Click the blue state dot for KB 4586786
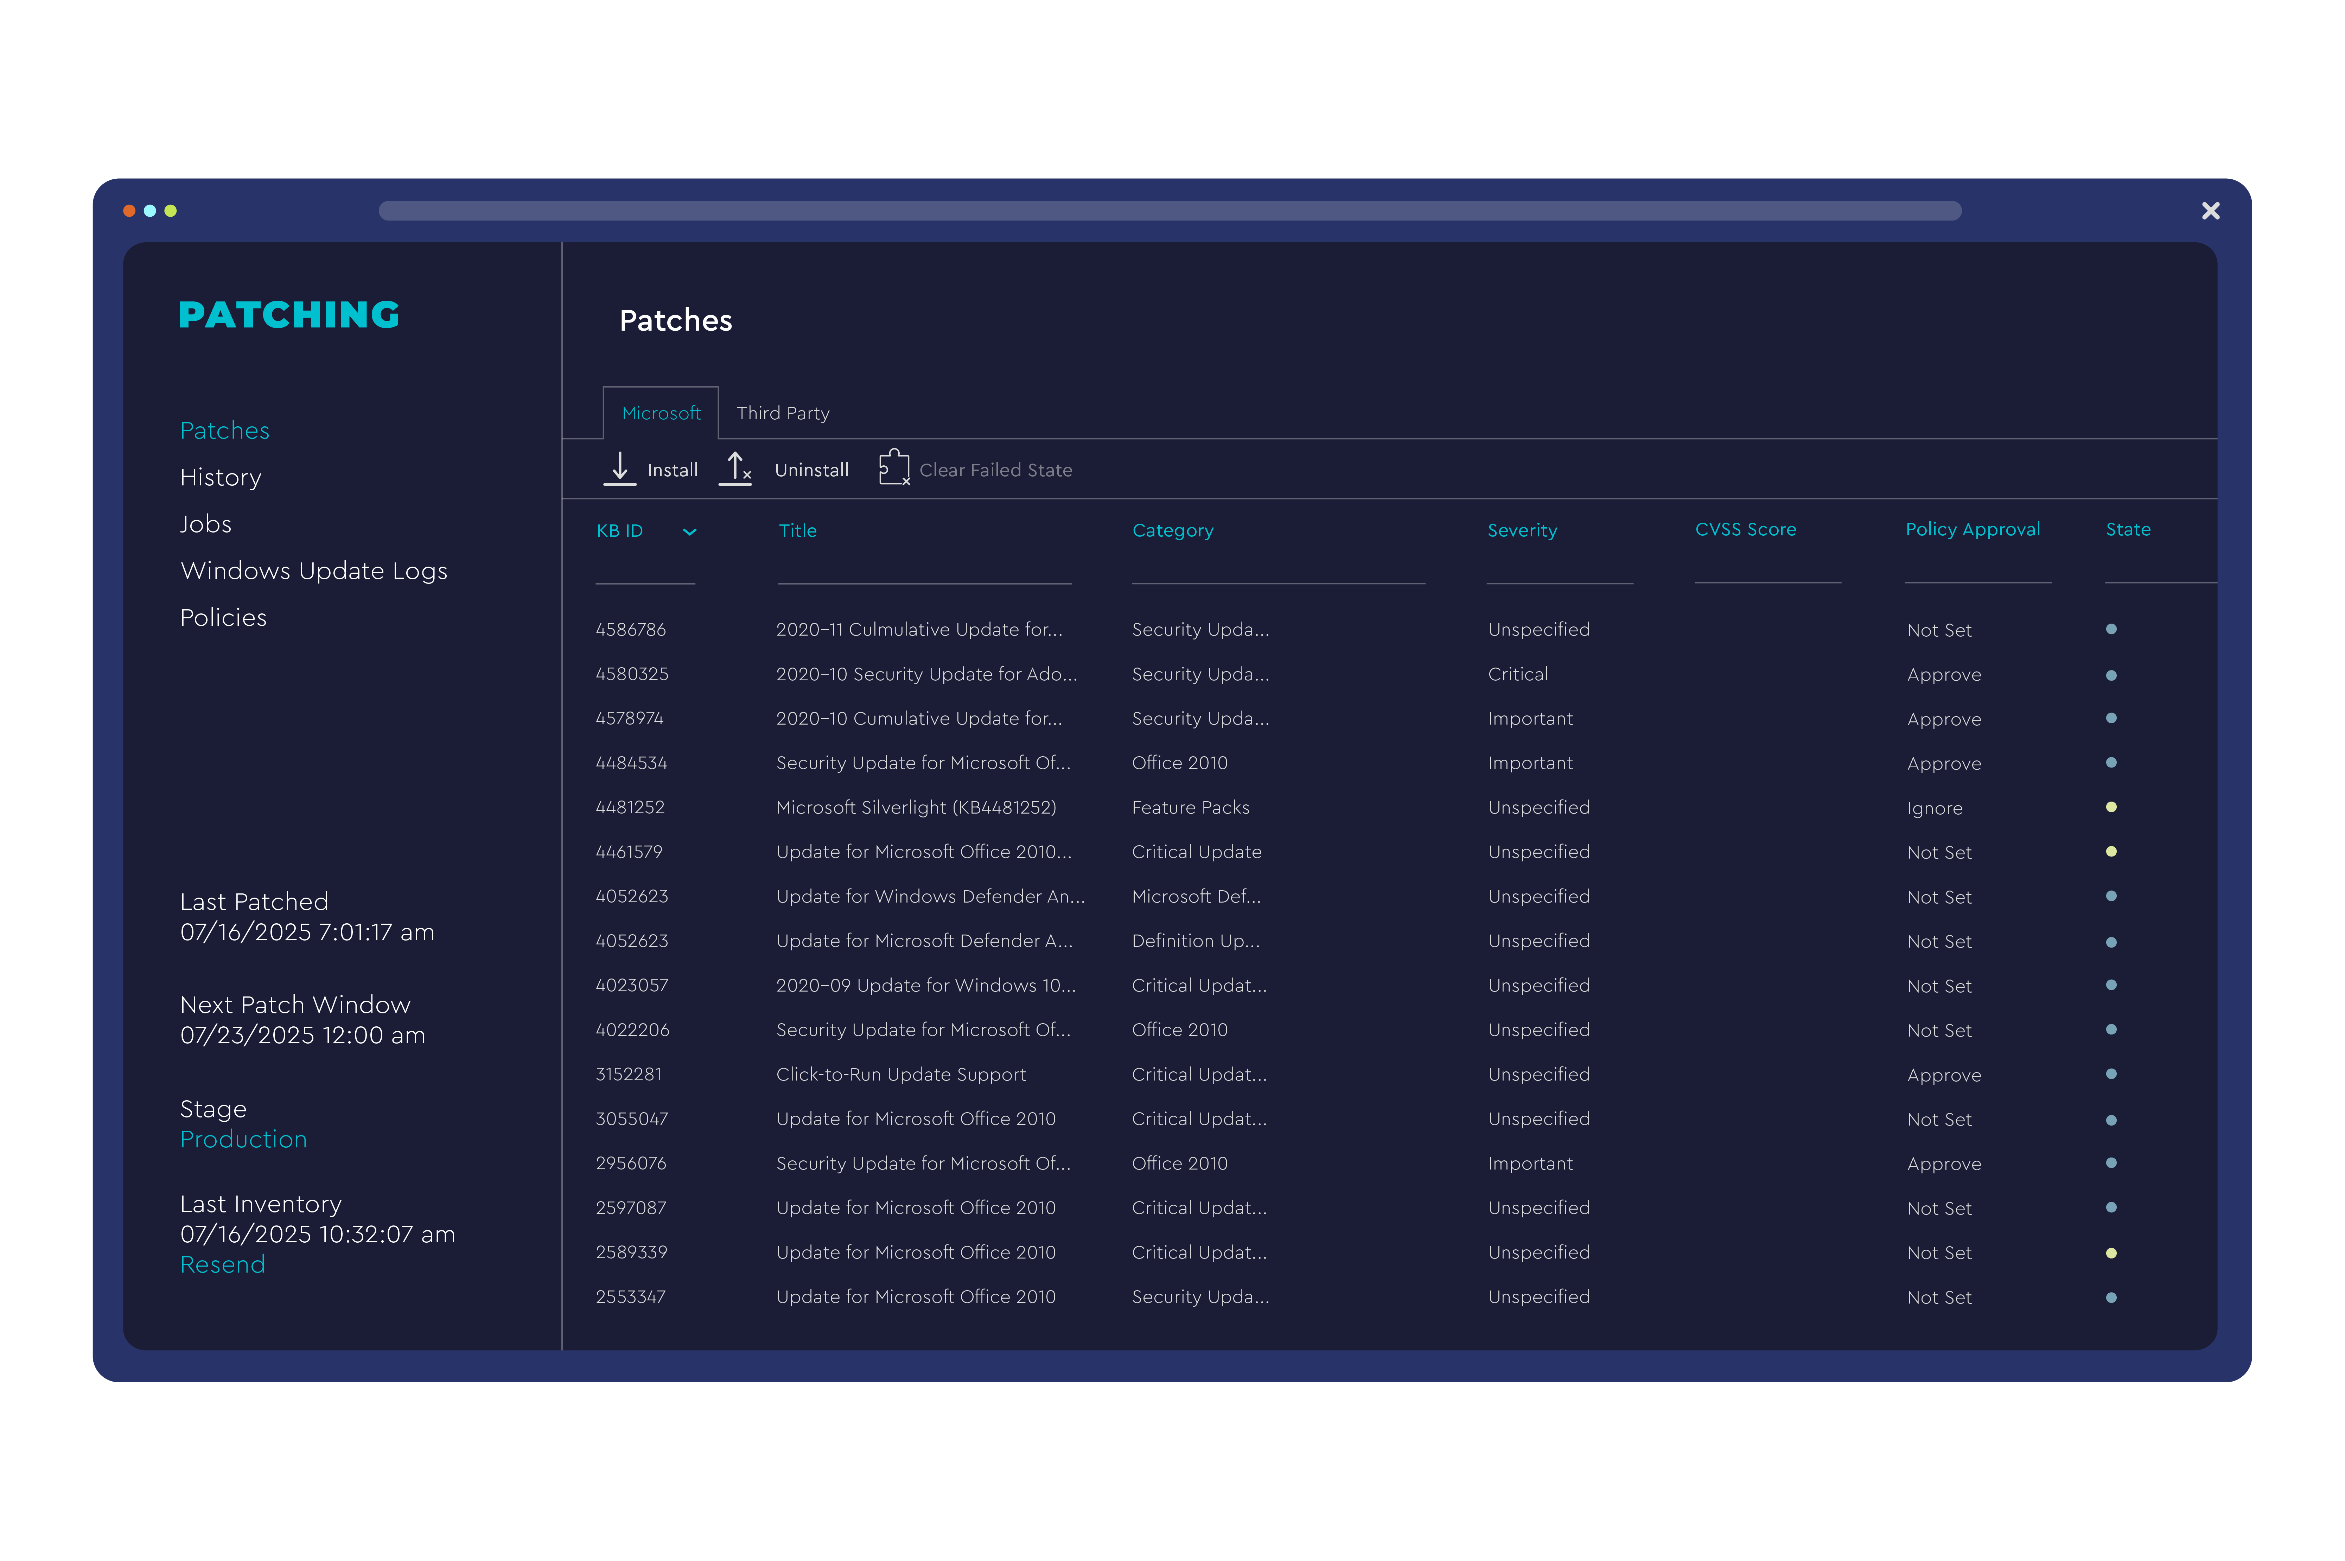2345x1561 pixels. point(2111,629)
